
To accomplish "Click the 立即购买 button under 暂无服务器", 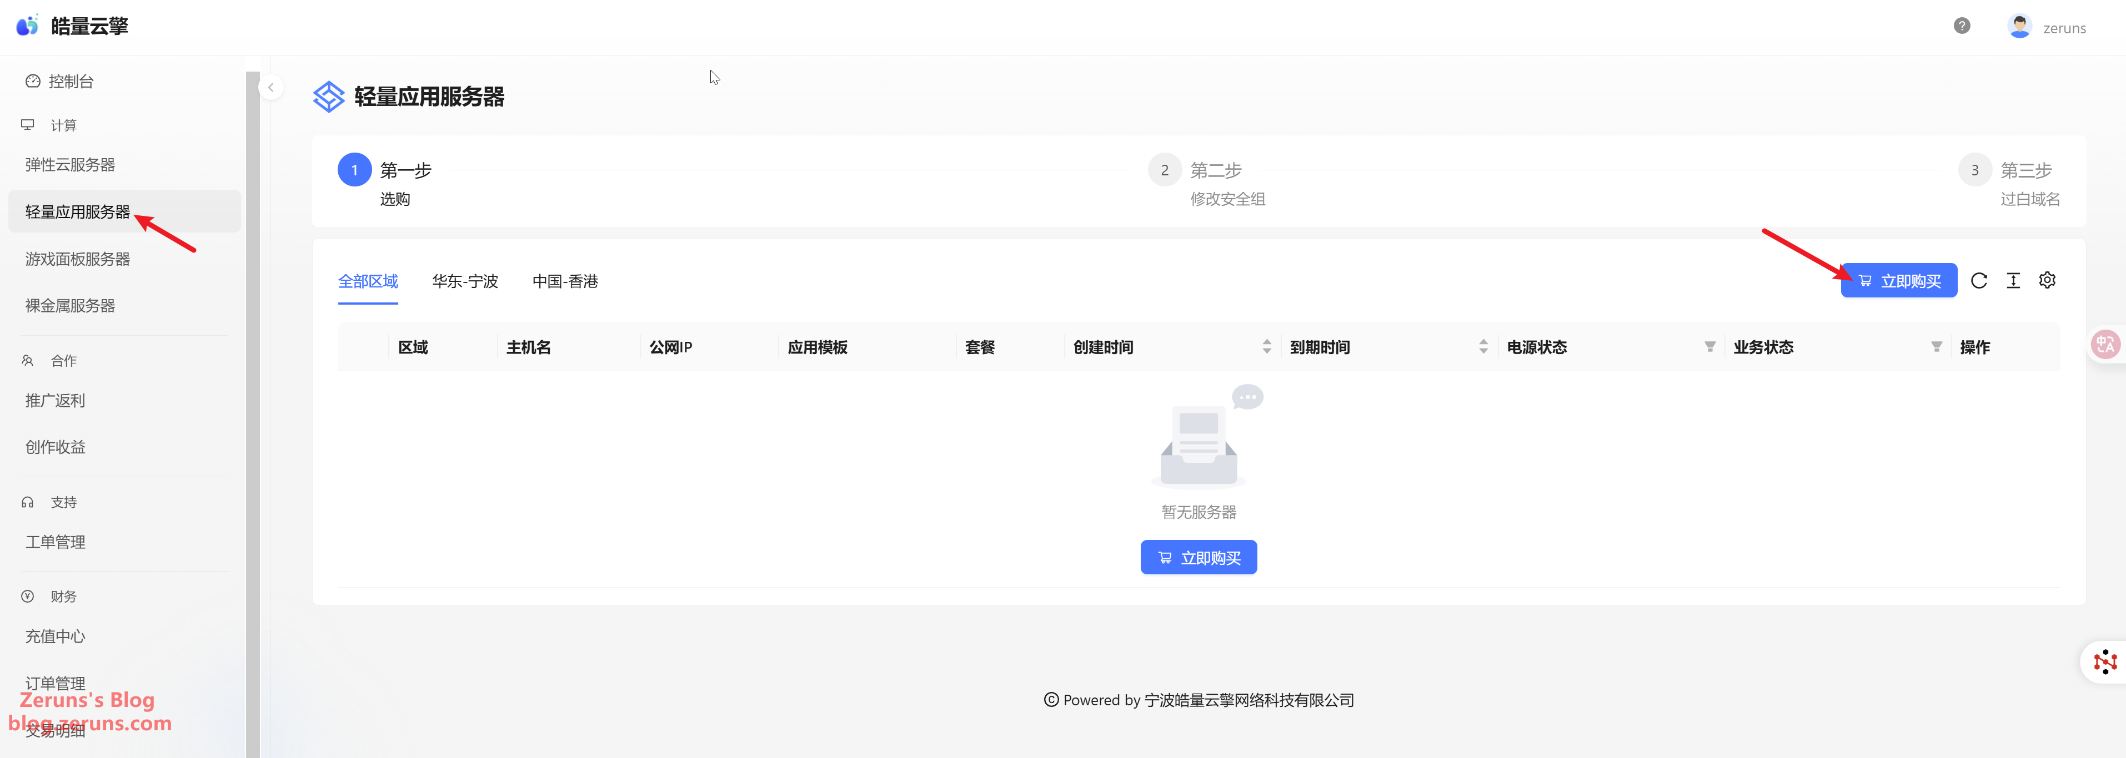I will (x=1199, y=558).
